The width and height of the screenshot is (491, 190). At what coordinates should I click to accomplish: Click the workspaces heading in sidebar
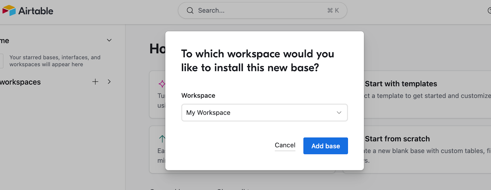(x=20, y=82)
